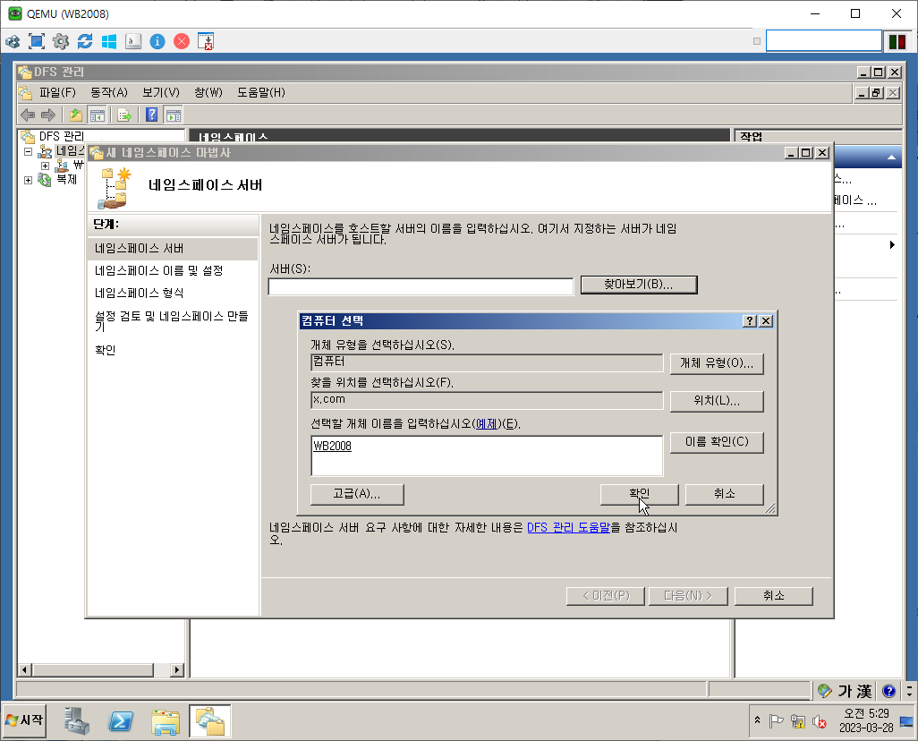This screenshot has height=741, width=918.
Task: Click Show Desktop icon at taskbar end
Action: pyautogui.click(x=906, y=721)
